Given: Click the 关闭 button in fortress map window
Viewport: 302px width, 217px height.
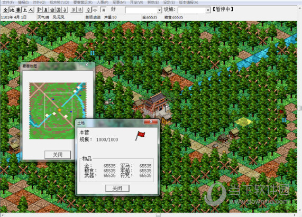Looking at the screenshot, I should click(x=58, y=155).
